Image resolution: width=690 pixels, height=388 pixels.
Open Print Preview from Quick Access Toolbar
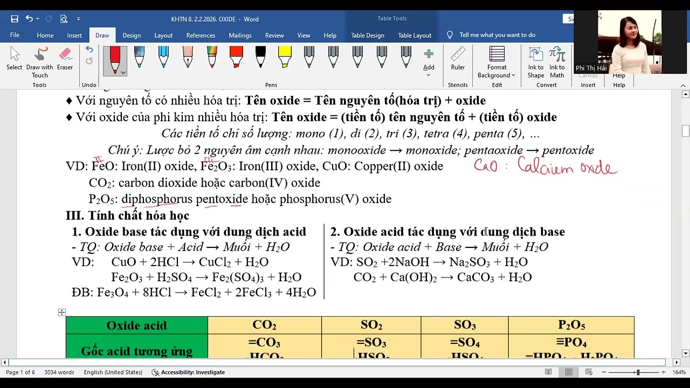click(x=64, y=19)
